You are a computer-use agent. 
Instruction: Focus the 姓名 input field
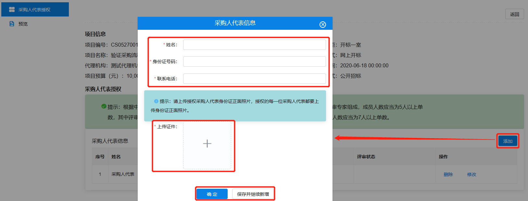coord(254,45)
